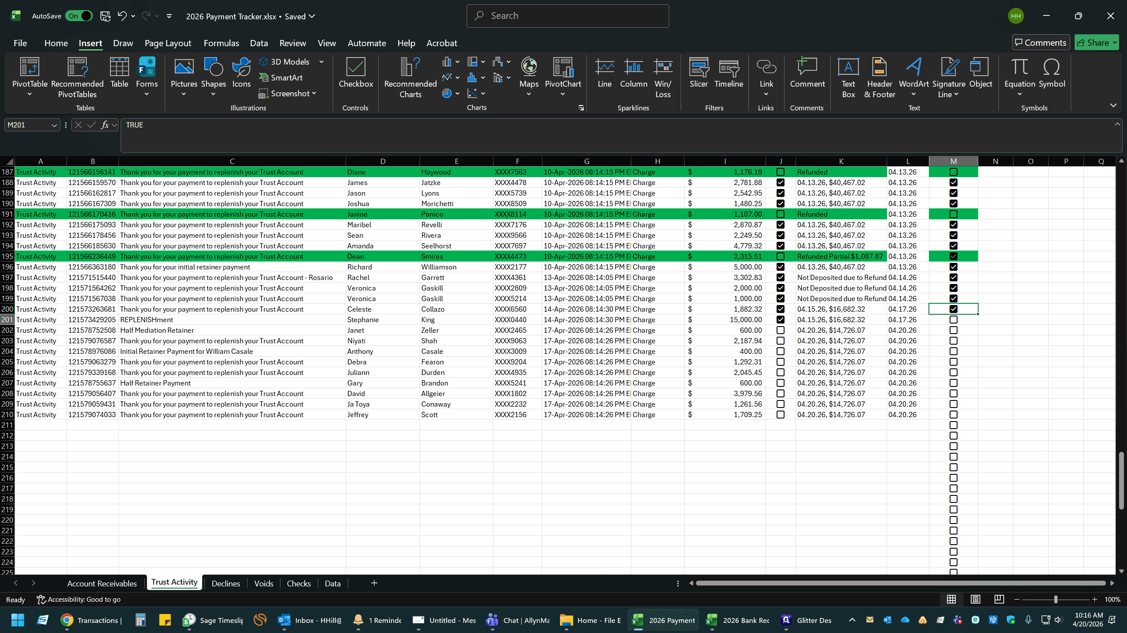This screenshot has width=1127, height=633.
Task: Click the Table icon in Tables group
Action: tap(119, 73)
